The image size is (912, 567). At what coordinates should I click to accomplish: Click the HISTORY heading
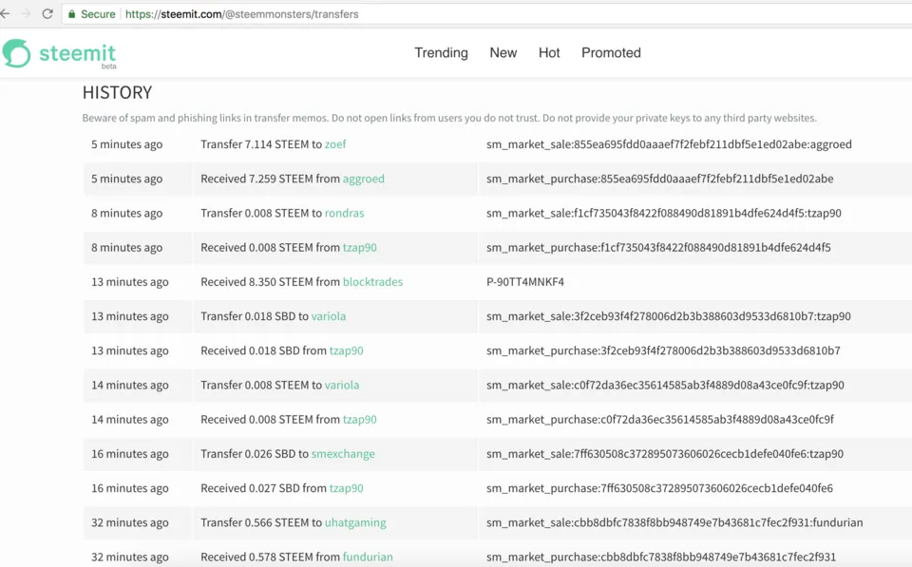pyautogui.click(x=117, y=92)
